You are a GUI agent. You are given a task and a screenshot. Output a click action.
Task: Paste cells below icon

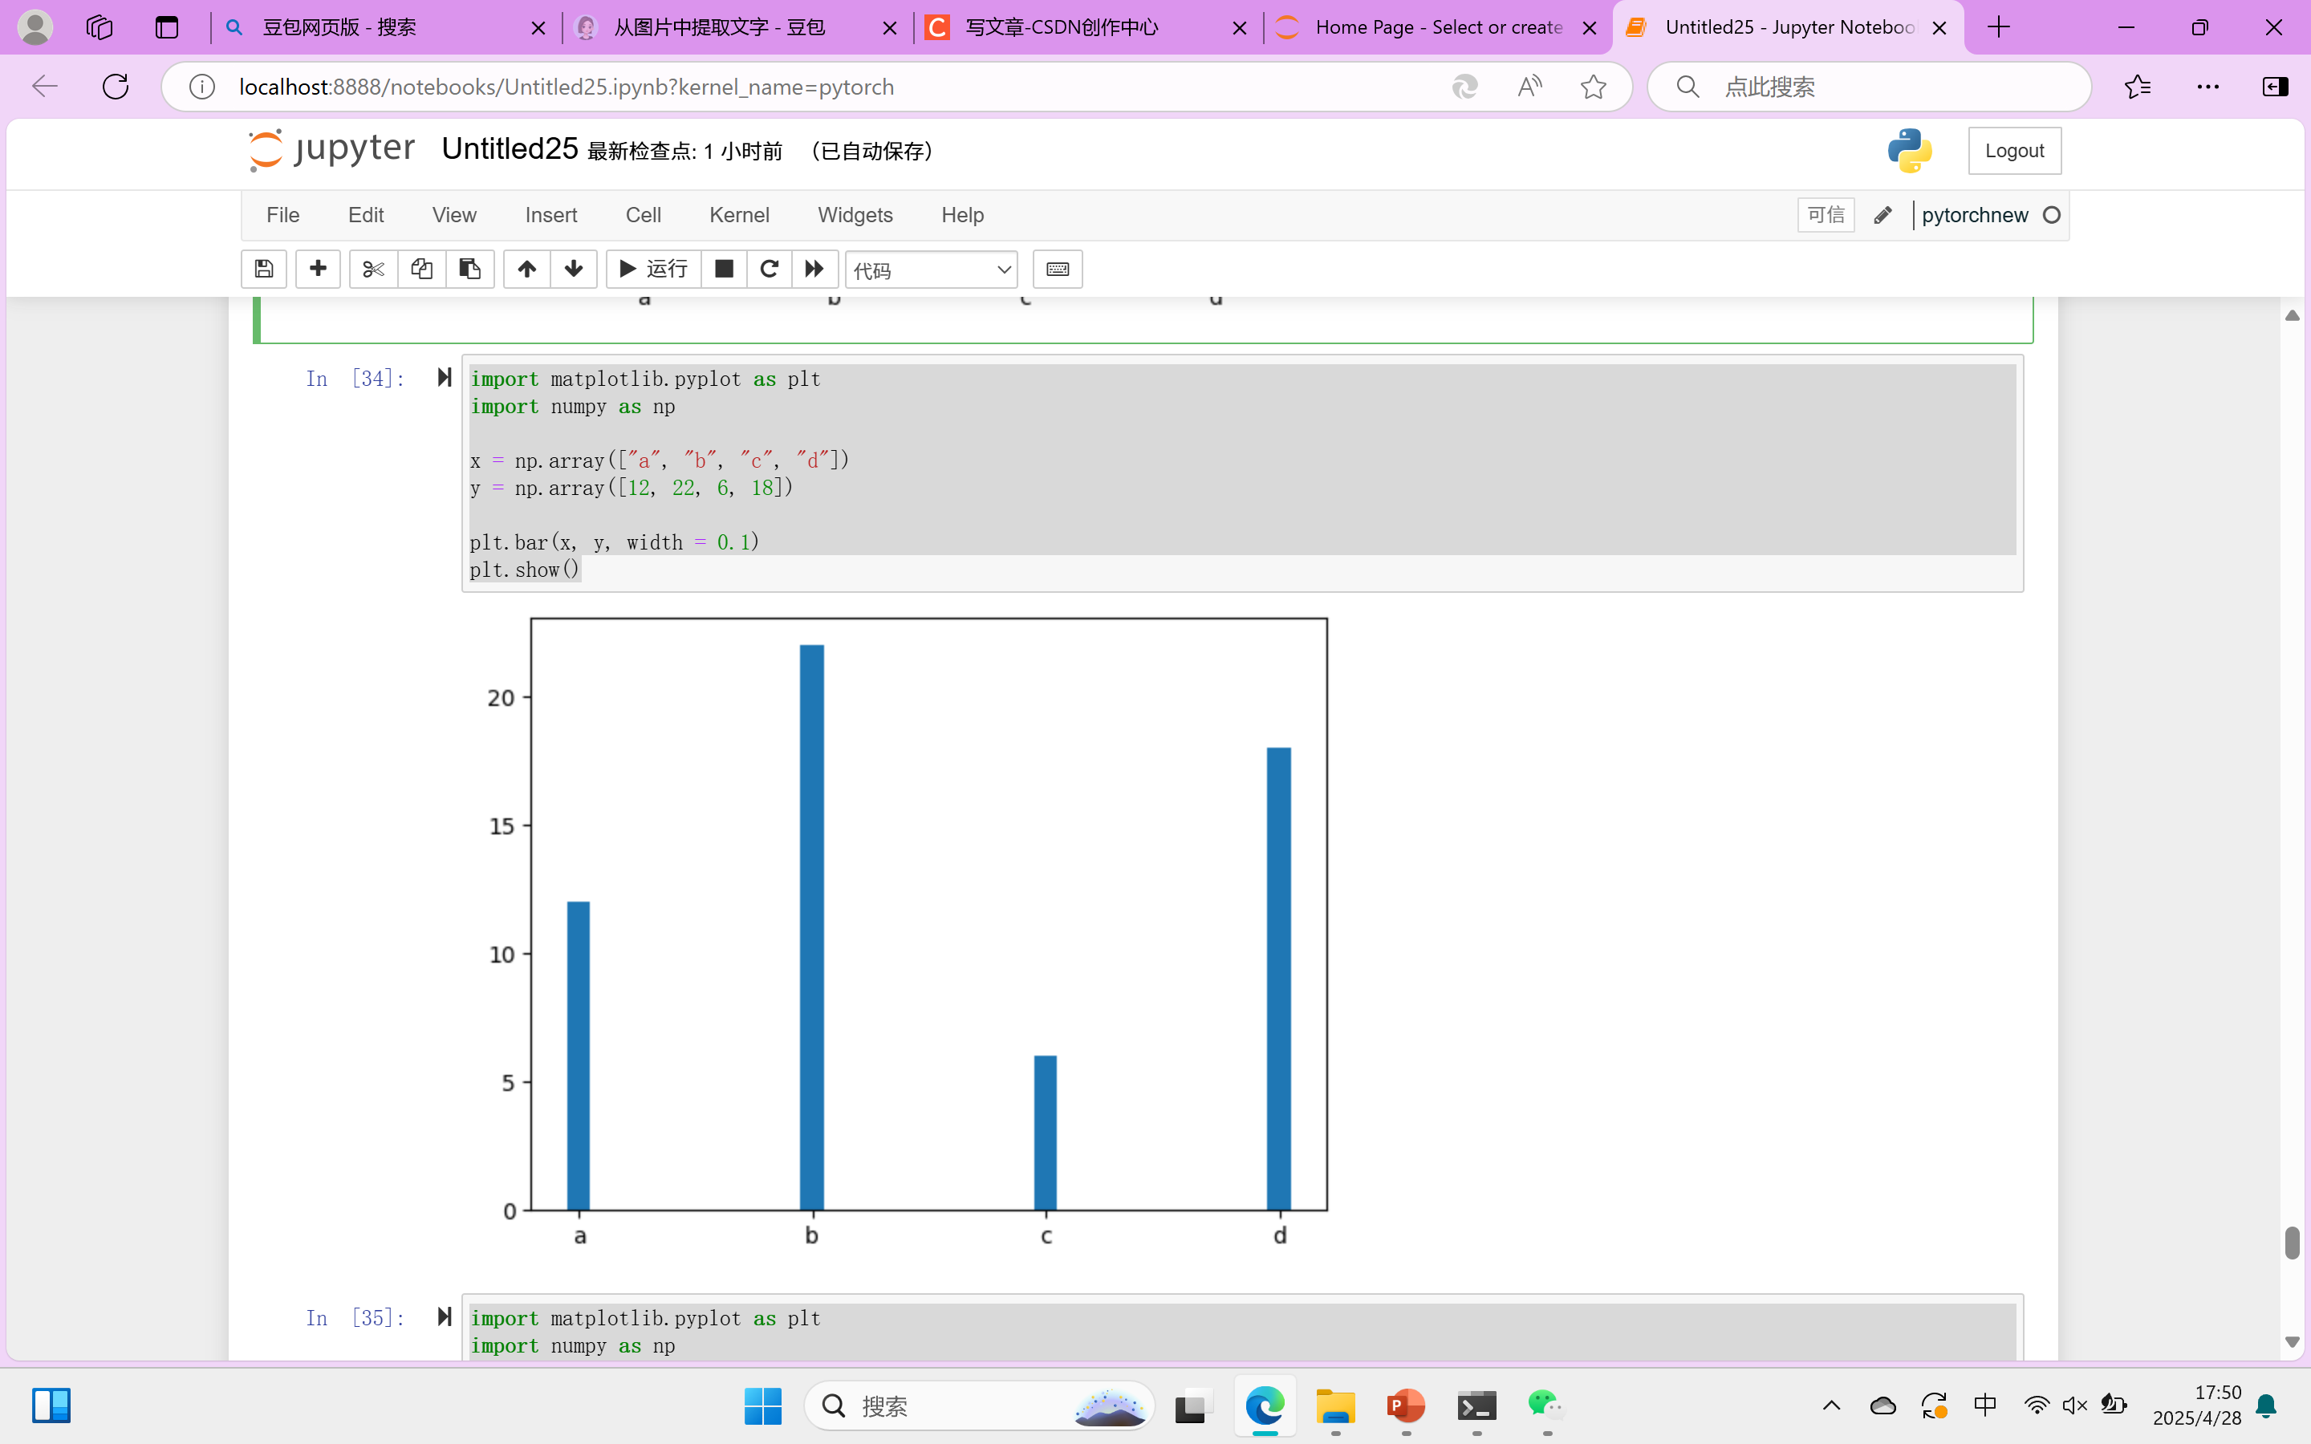[470, 270]
